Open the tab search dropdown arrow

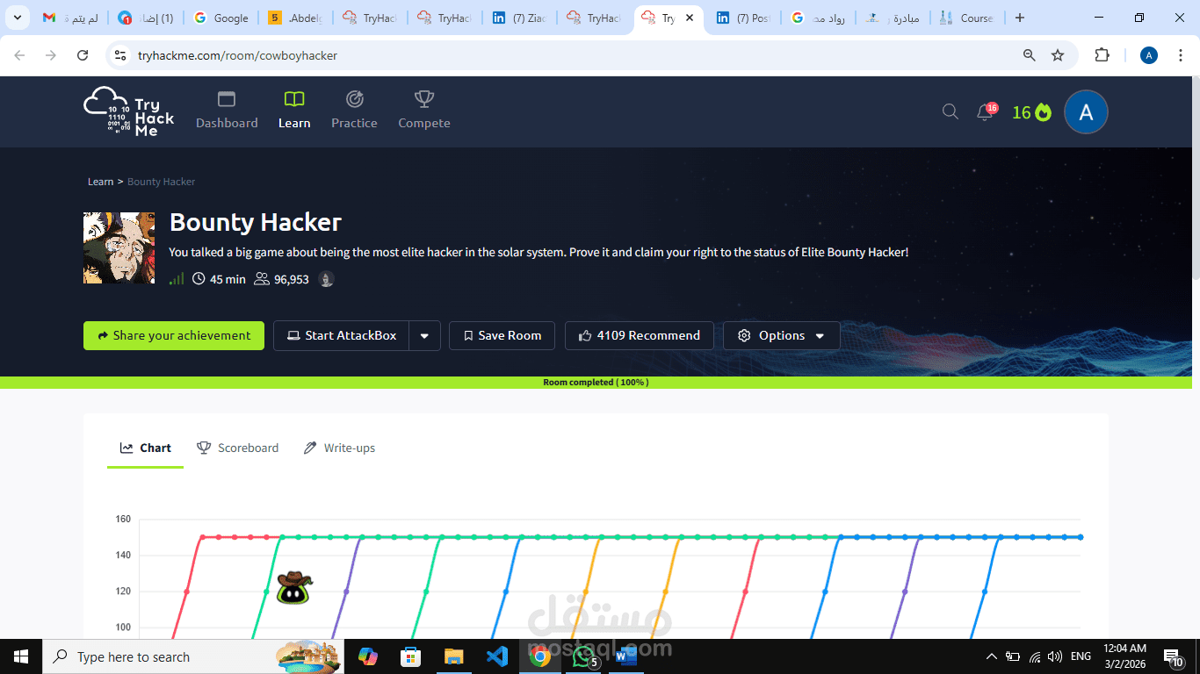point(18,18)
